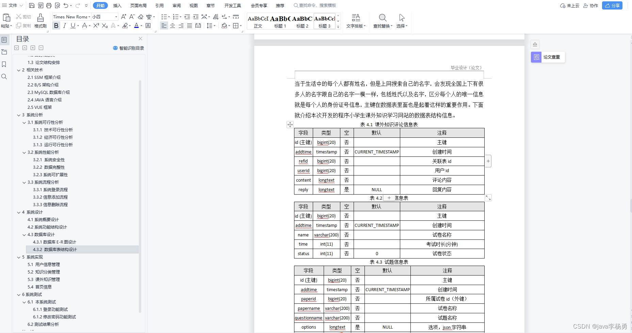Click the Print icon in quick toolbar

pyautogui.click(x=49, y=5)
